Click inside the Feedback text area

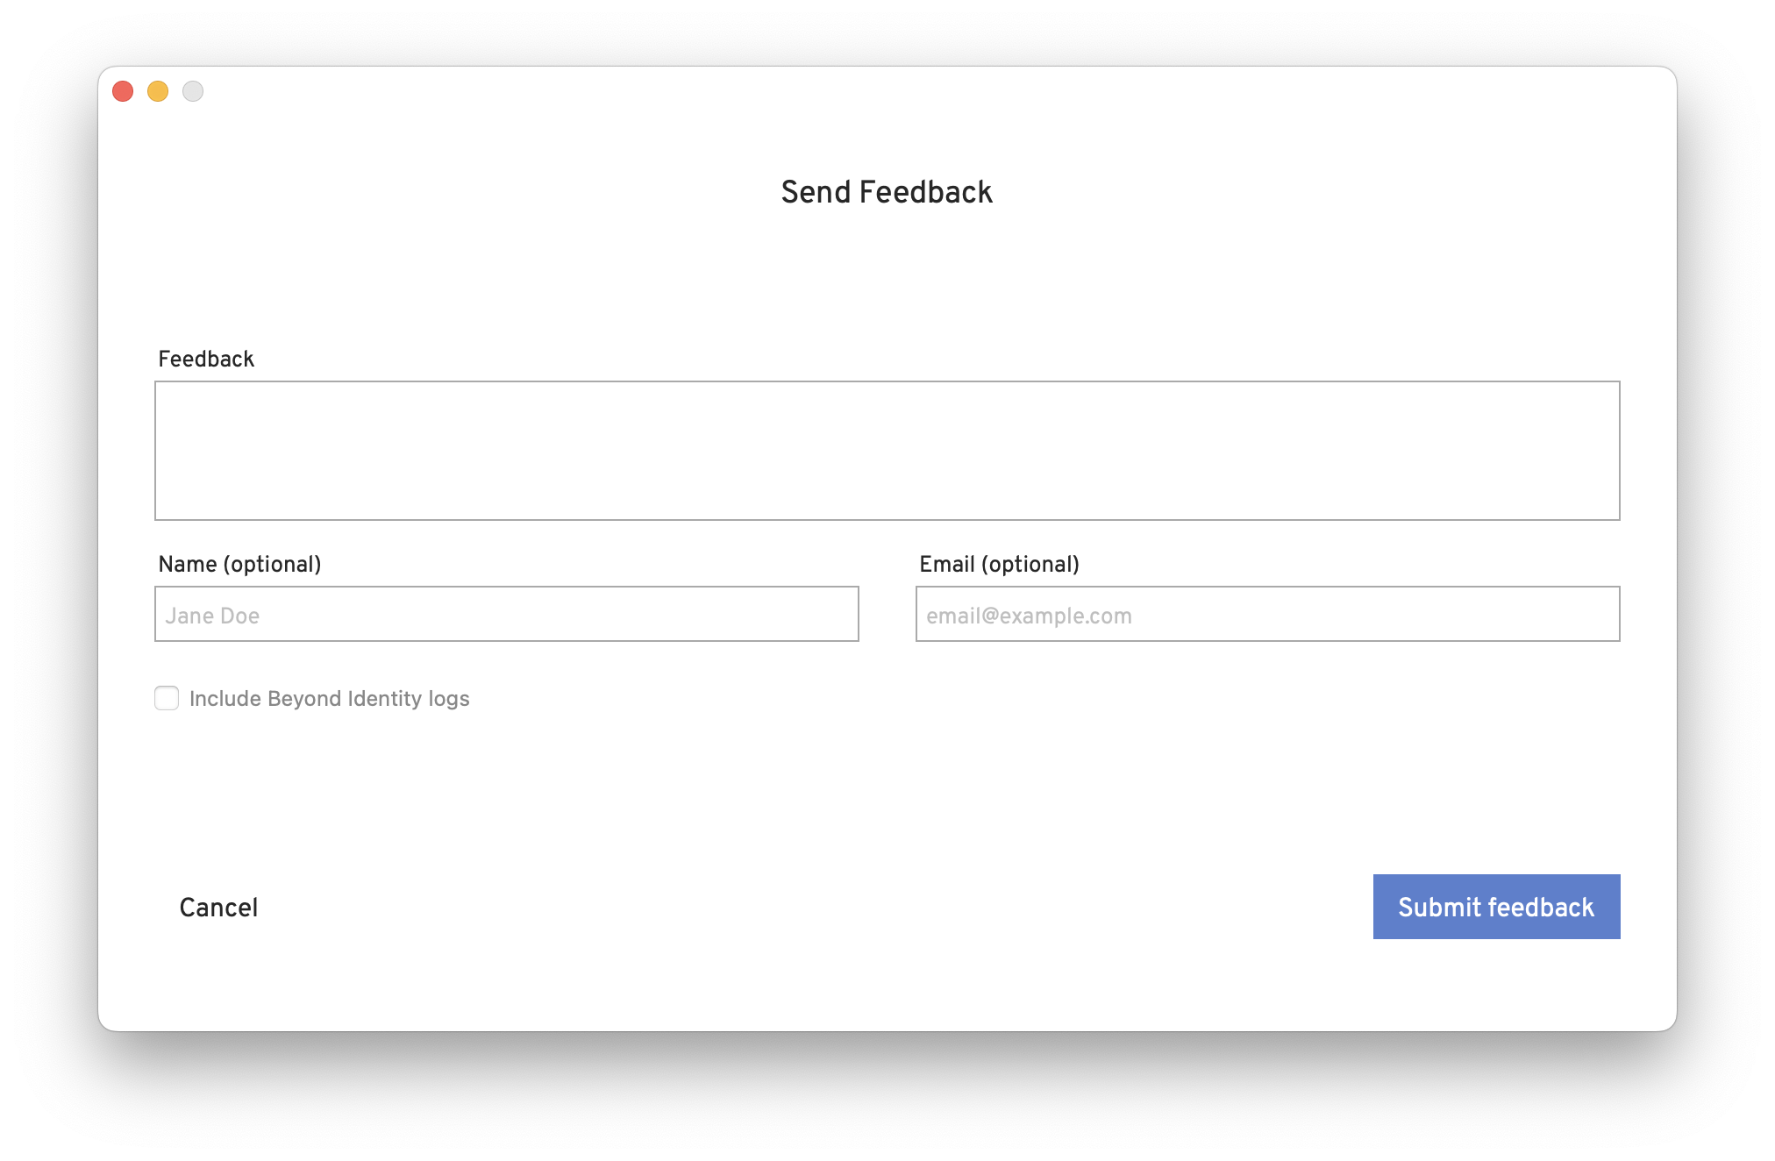[887, 451]
